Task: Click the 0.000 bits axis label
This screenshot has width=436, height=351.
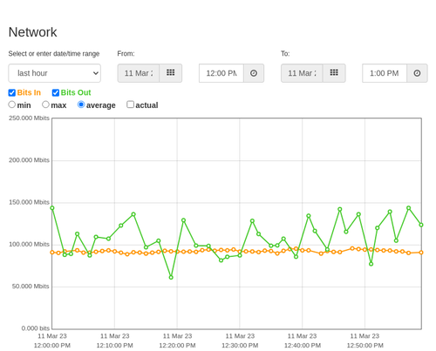Action: click(36, 328)
